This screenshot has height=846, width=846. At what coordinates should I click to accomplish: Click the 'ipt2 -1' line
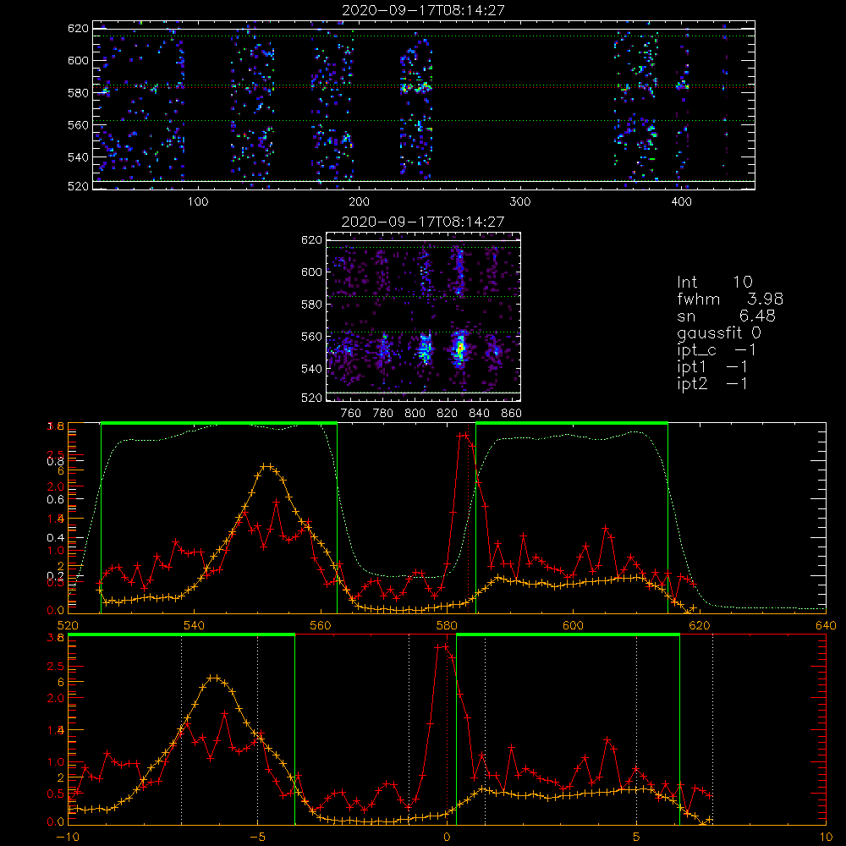point(712,383)
